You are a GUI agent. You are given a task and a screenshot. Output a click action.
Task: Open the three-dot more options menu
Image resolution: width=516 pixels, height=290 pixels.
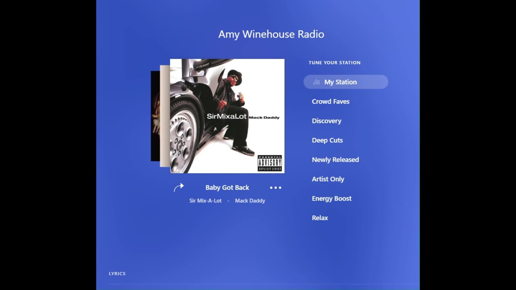pyautogui.click(x=276, y=188)
